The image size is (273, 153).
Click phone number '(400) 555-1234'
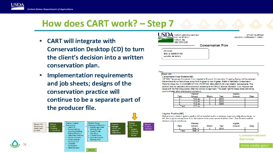point(181,42)
